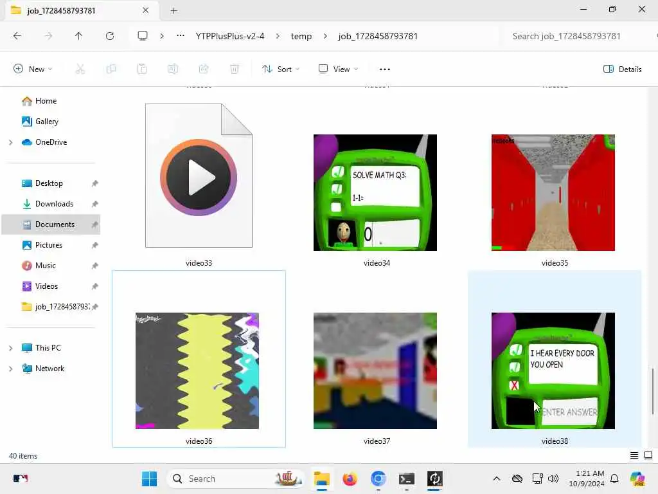Click the pin icon beside Music
The height and width of the screenshot is (494, 658).
pyautogui.click(x=95, y=266)
